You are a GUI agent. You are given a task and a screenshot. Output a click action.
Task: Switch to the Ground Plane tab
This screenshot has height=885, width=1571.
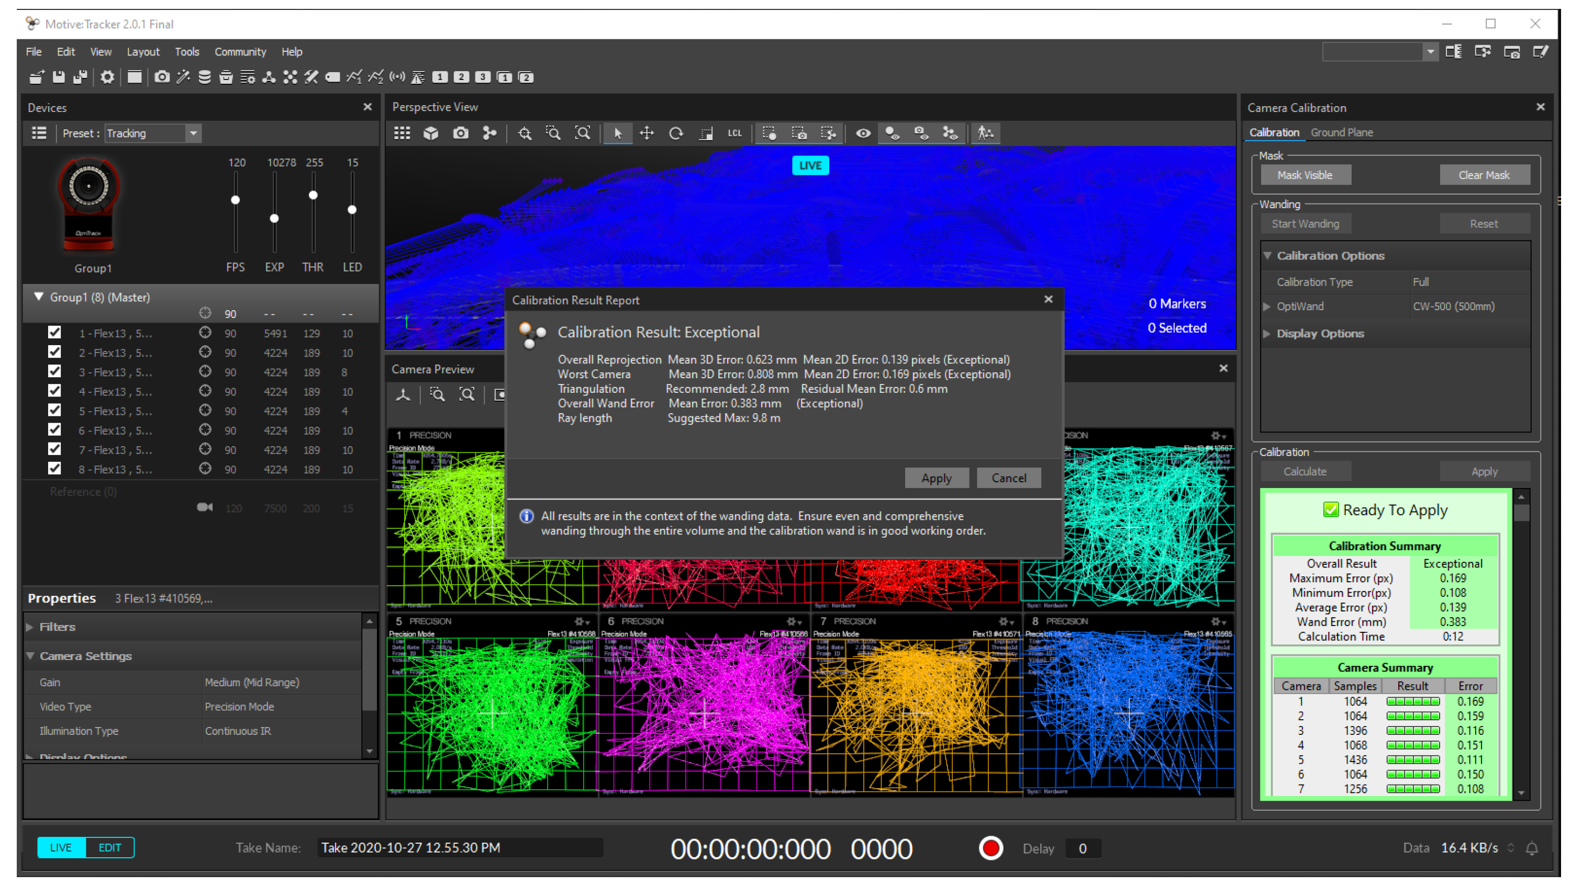tap(1342, 133)
